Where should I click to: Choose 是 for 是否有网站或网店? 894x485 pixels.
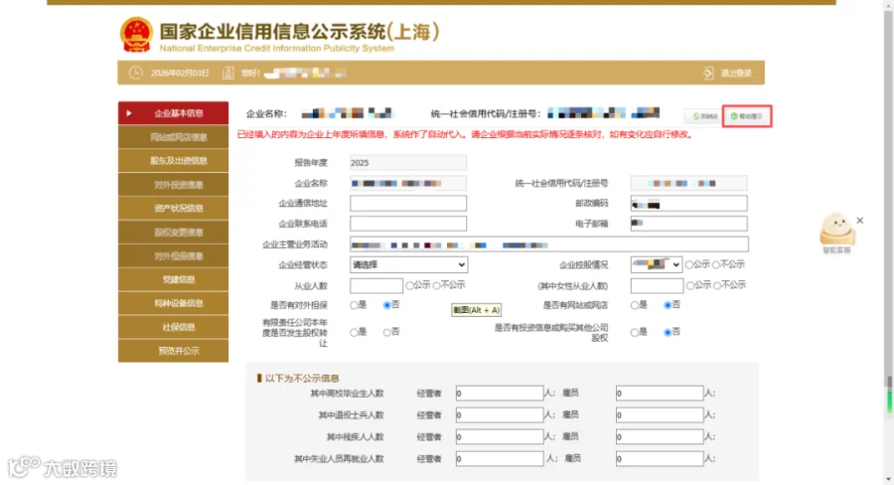(635, 305)
